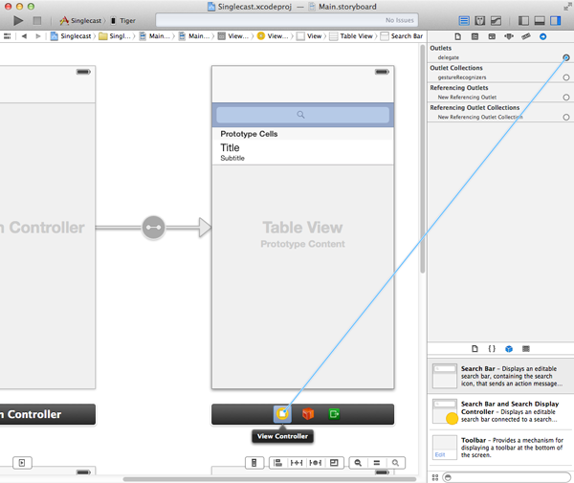The height and width of the screenshot is (483, 574).
Task: Open the Connections inspector tab
Action: [542, 36]
